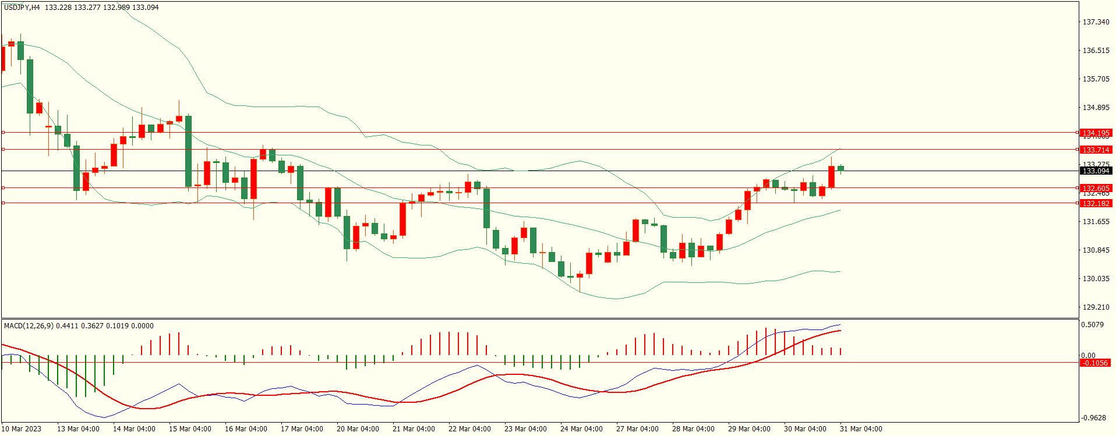The image size is (1116, 436).
Task: Click the 134.195 red price label
Action: coord(1095,133)
